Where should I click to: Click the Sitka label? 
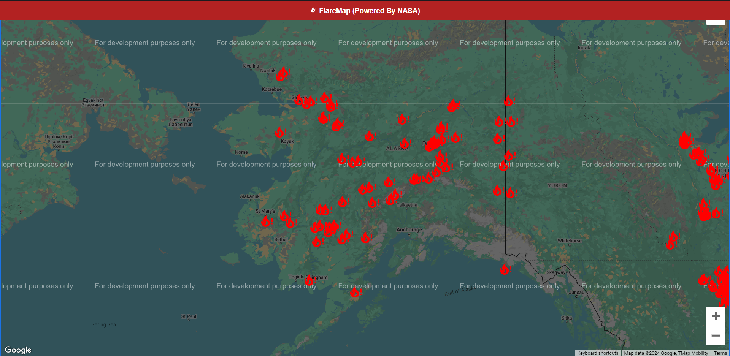567,318
